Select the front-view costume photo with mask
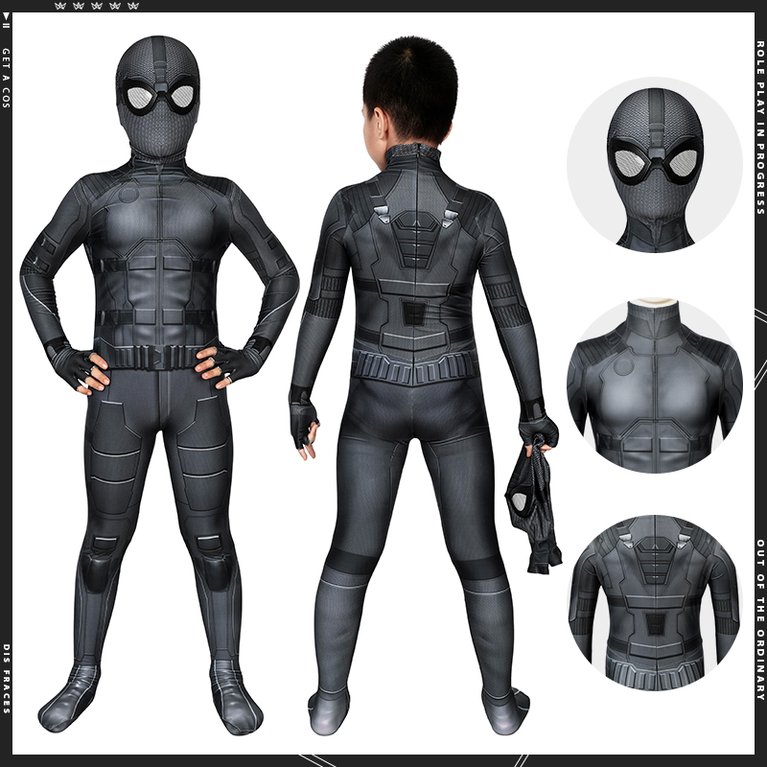This screenshot has height=767, width=767. pyautogui.click(x=159, y=385)
